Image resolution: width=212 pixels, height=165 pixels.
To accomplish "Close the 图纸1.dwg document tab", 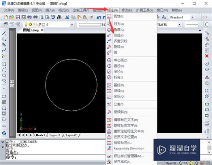I will pyautogui.click(x=42, y=30).
